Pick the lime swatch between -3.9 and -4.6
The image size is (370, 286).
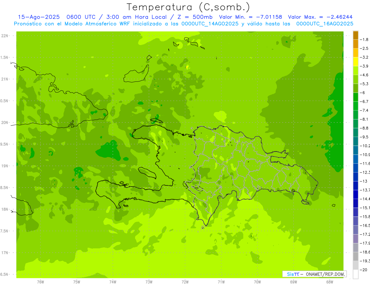point(356,71)
